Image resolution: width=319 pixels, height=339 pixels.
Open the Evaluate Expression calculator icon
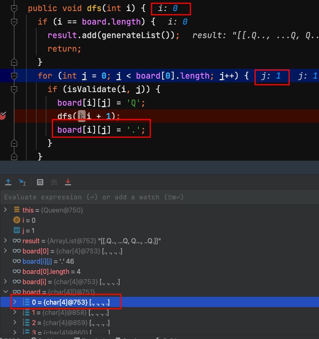[x=40, y=182]
